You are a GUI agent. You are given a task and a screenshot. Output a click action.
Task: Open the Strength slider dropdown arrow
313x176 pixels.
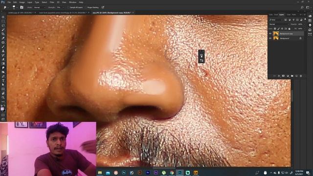click(63, 7)
